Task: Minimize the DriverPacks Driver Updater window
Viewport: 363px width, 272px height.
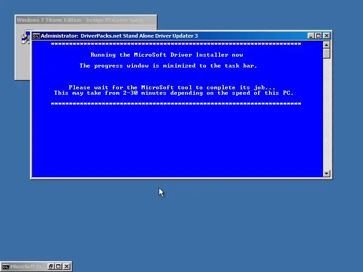Action: [311, 36]
